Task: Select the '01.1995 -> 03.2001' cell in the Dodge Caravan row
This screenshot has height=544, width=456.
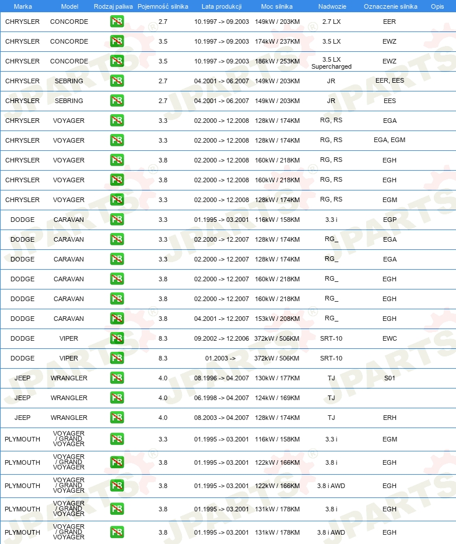Action: point(222,220)
